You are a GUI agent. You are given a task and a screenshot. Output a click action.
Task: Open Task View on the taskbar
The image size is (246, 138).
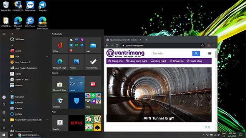pyautogui.click(x=12, y=135)
